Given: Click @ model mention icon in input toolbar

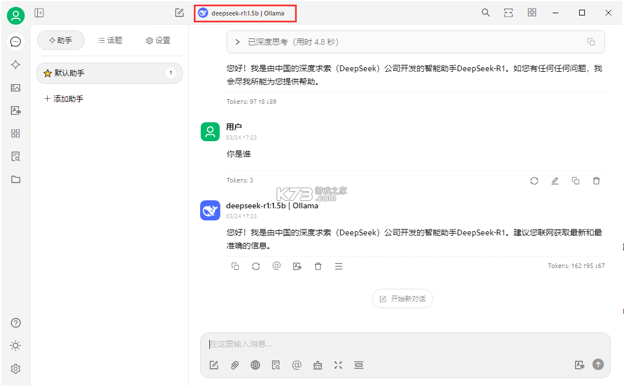Looking at the screenshot, I should click(x=297, y=365).
